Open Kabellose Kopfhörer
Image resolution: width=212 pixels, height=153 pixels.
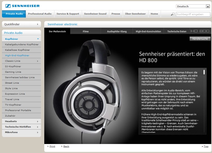point(21,50)
